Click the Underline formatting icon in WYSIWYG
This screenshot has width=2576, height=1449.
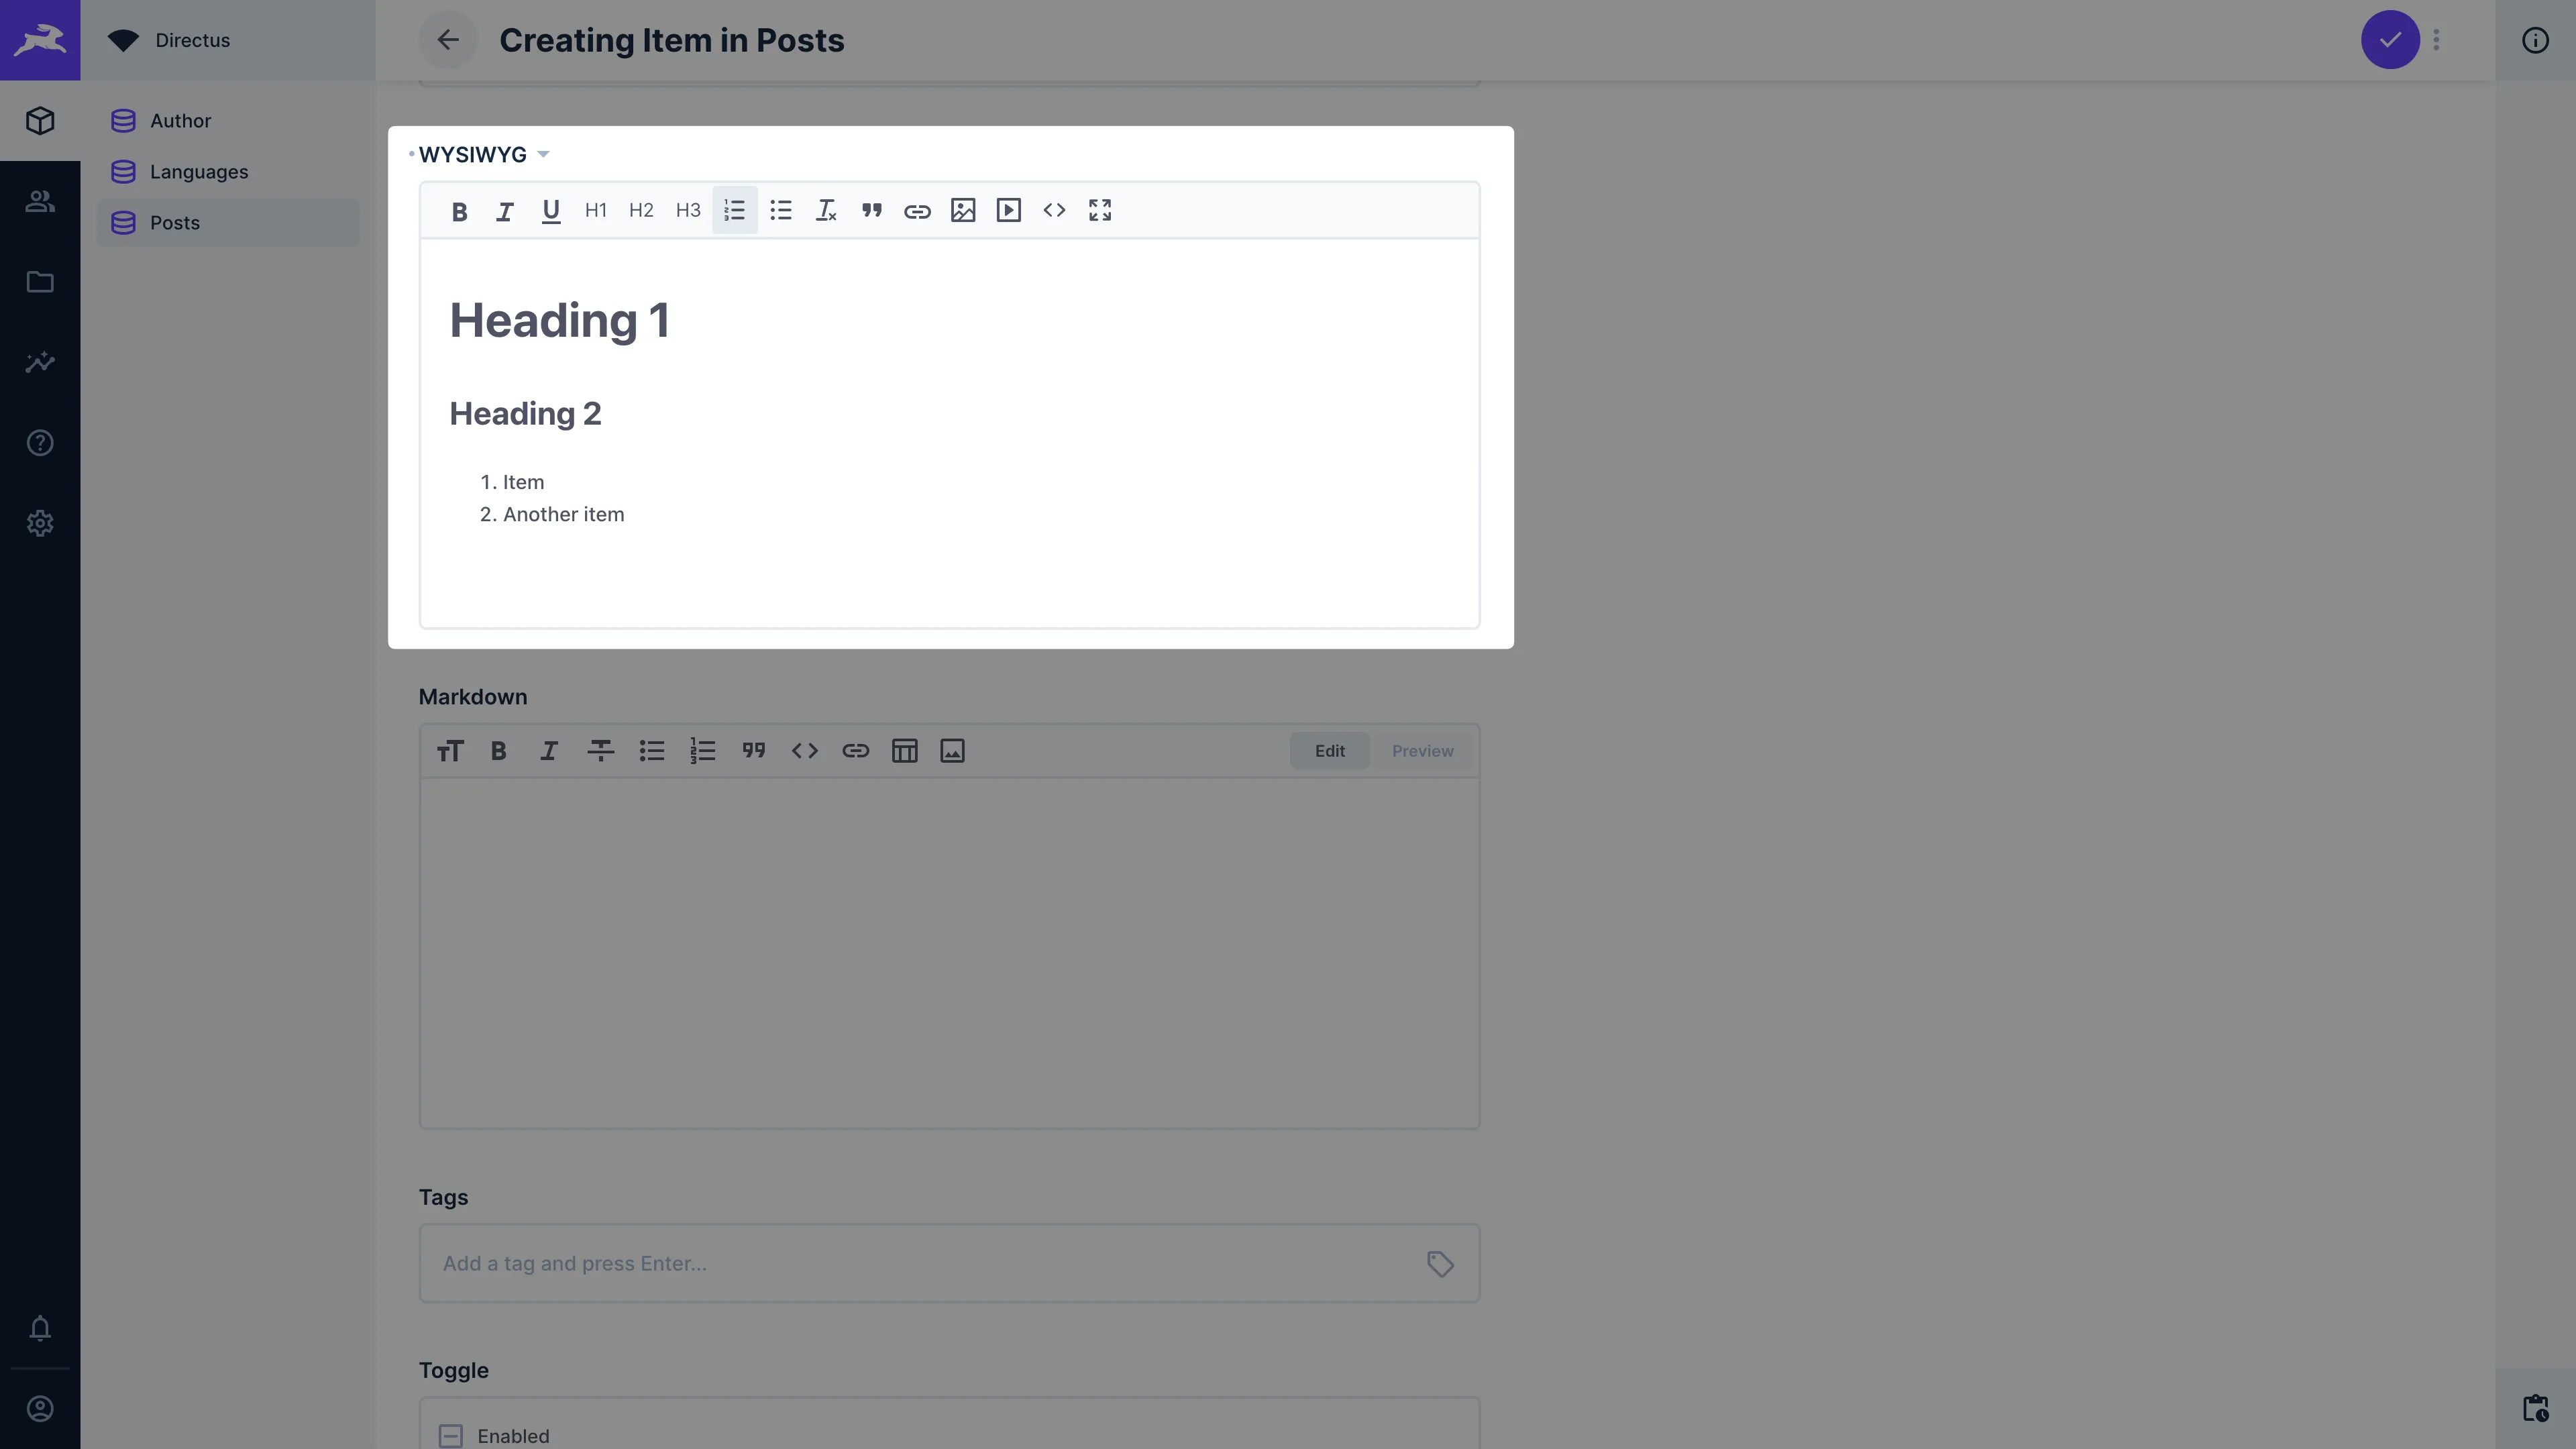(550, 211)
